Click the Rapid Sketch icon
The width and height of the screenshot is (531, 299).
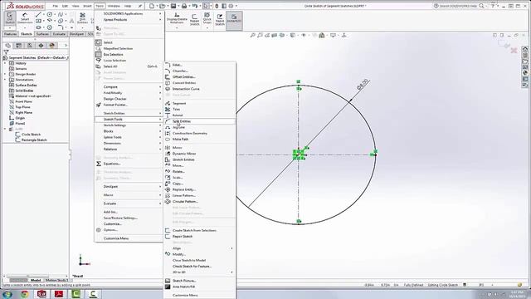(x=220, y=20)
